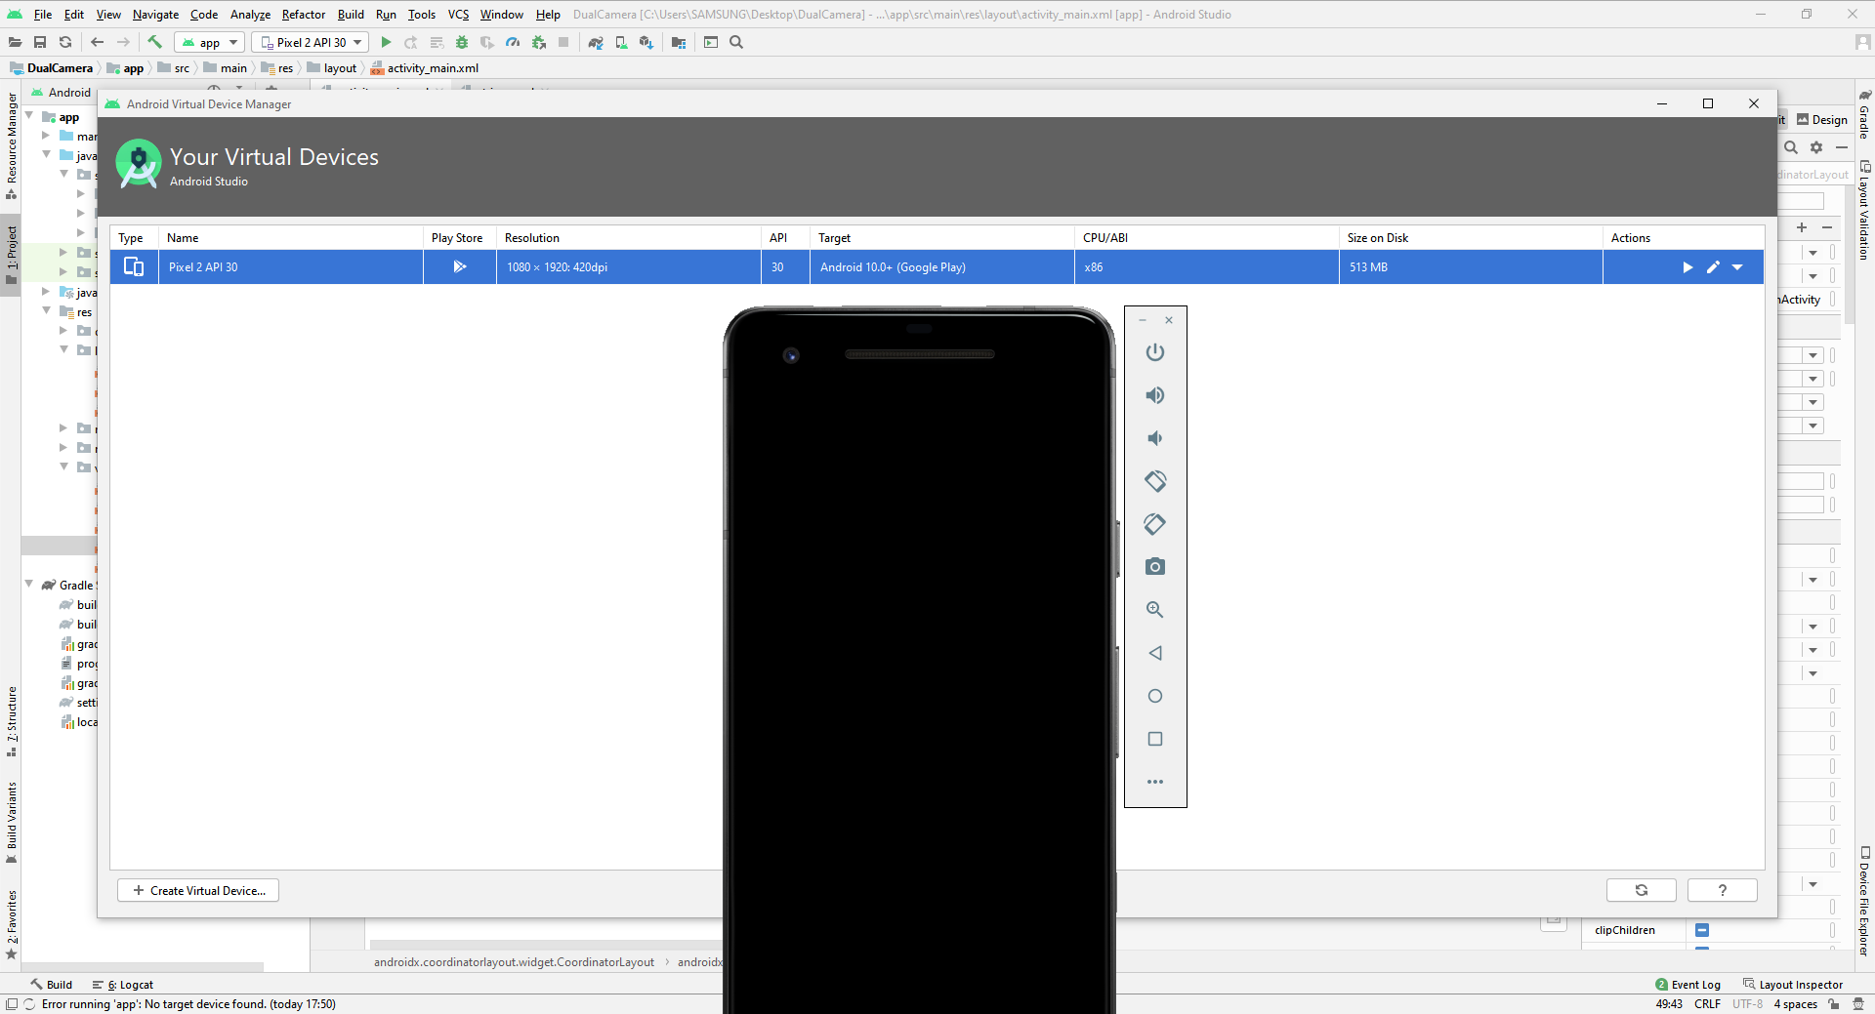Image resolution: width=1875 pixels, height=1014 pixels.
Task: Switch to Design view mode
Action: pyautogui.click(x=1822, y=120)
